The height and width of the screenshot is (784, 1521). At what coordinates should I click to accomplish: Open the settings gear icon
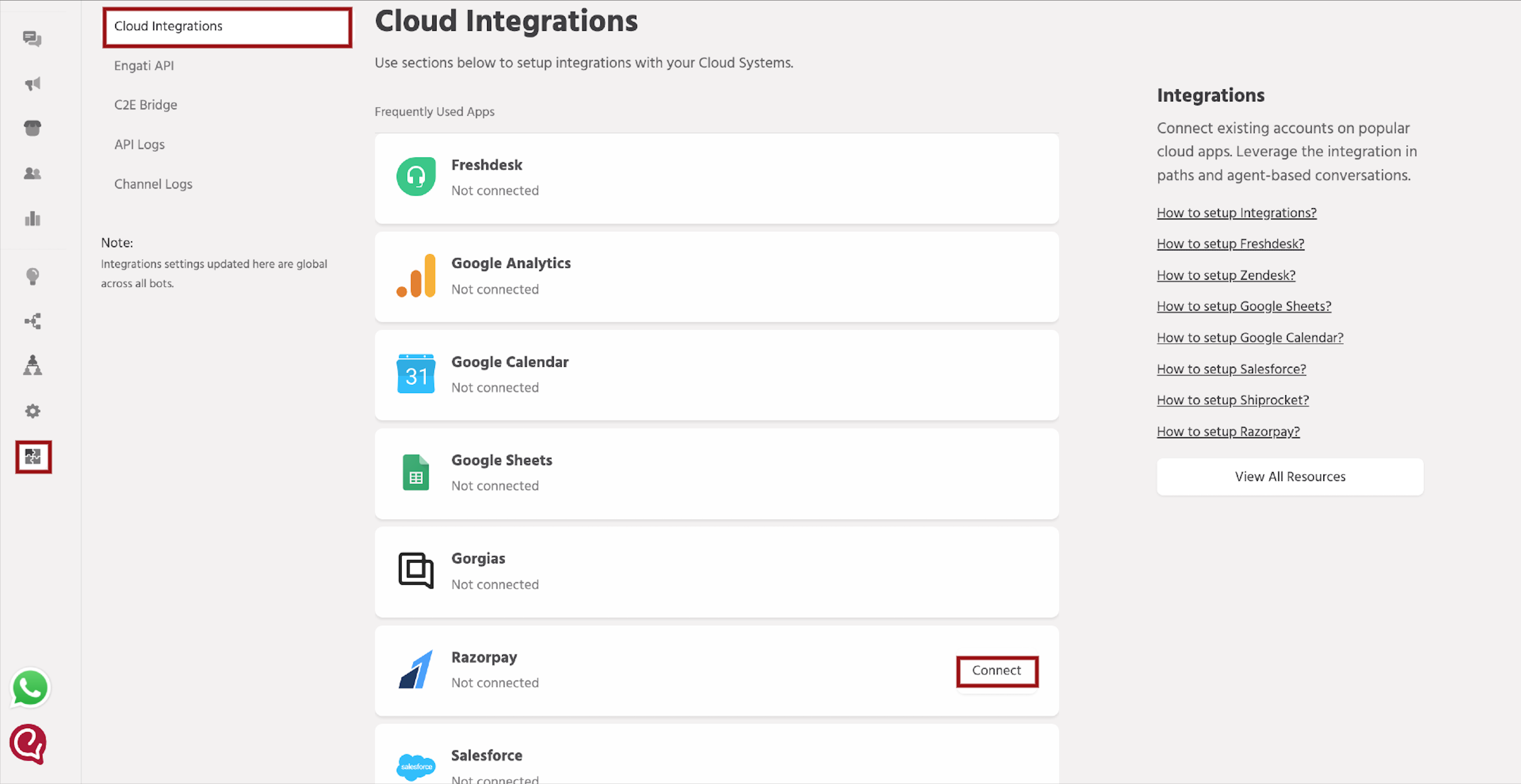pos(32,411)
